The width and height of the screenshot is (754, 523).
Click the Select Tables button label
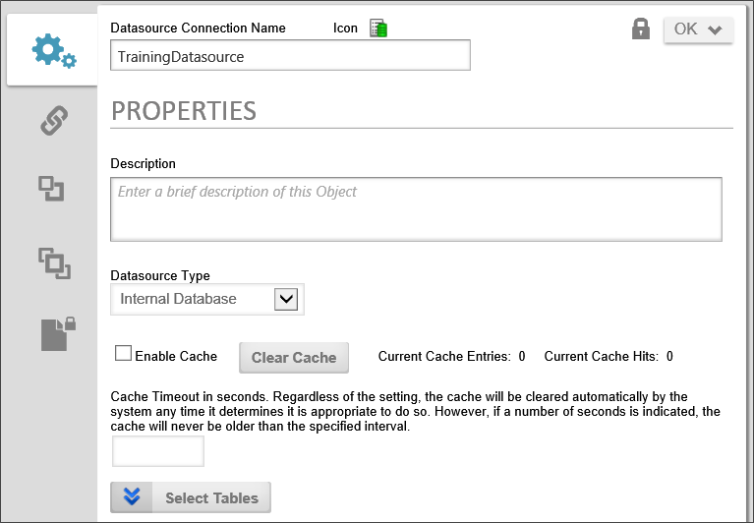[x=211, y=497]
